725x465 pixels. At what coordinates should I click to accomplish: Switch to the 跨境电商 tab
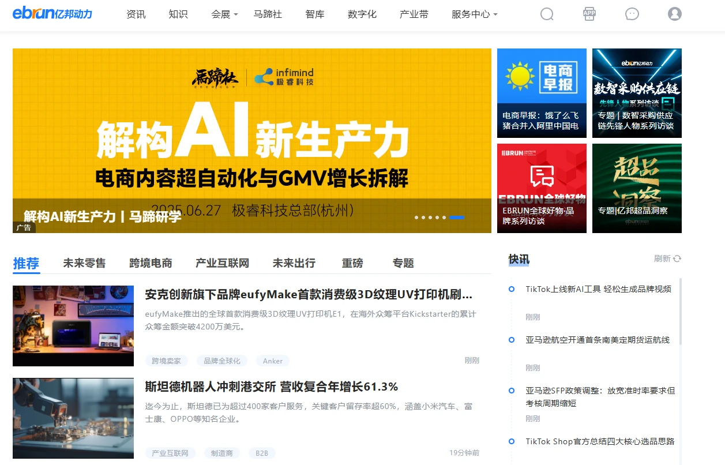click(x=151, y=263)
